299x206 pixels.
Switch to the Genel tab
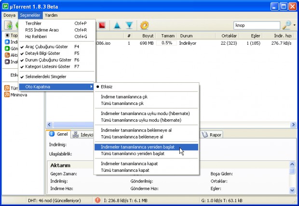coord(58,134)
